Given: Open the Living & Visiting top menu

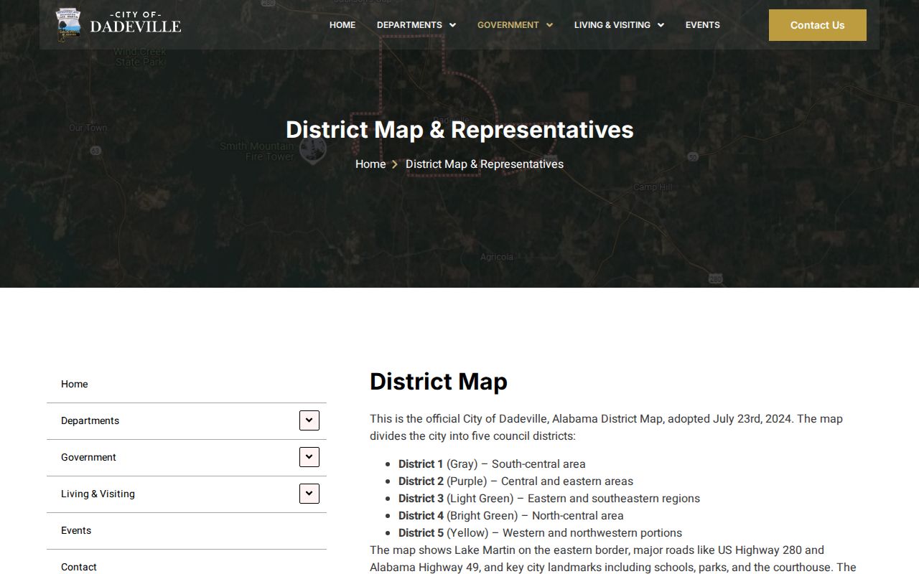Looking at the screenshot, I should point(612,25).
